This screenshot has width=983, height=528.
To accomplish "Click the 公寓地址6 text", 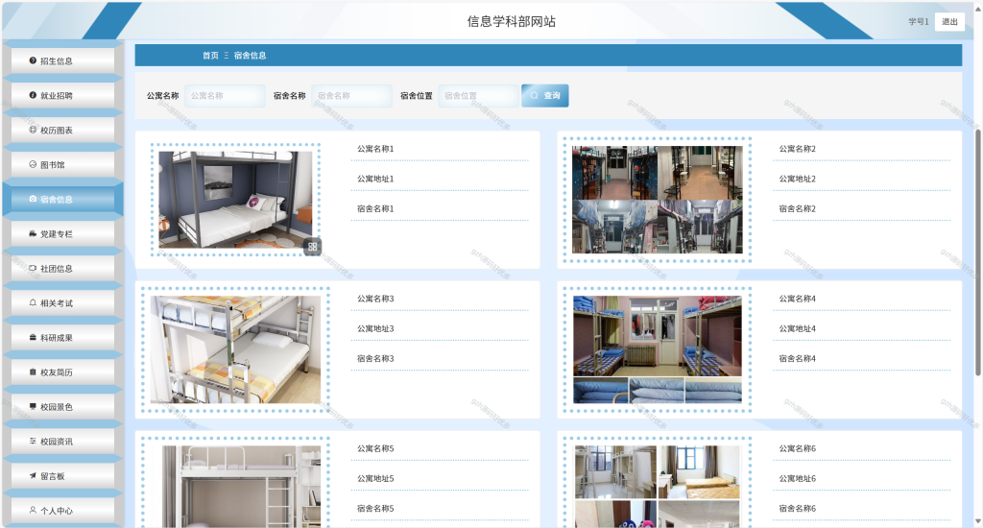I will click(797, 478).
